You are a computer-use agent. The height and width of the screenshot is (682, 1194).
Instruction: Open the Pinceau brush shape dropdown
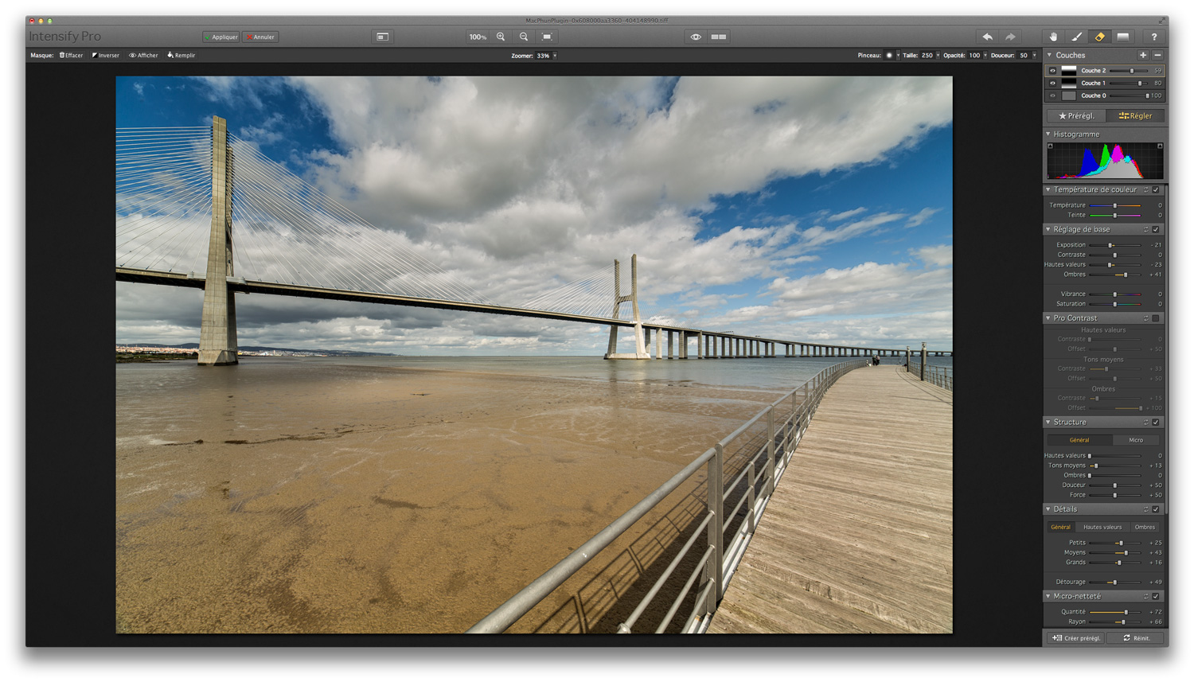click(892, 56)
